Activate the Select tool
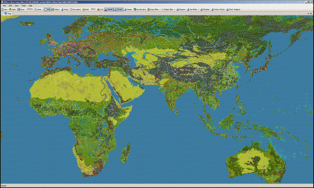Image resolution: width=314 pixels, height=188 pixels. (x=56, y=10)
